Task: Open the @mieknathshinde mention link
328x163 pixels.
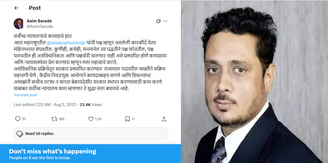Action: (x=66, y=43)
